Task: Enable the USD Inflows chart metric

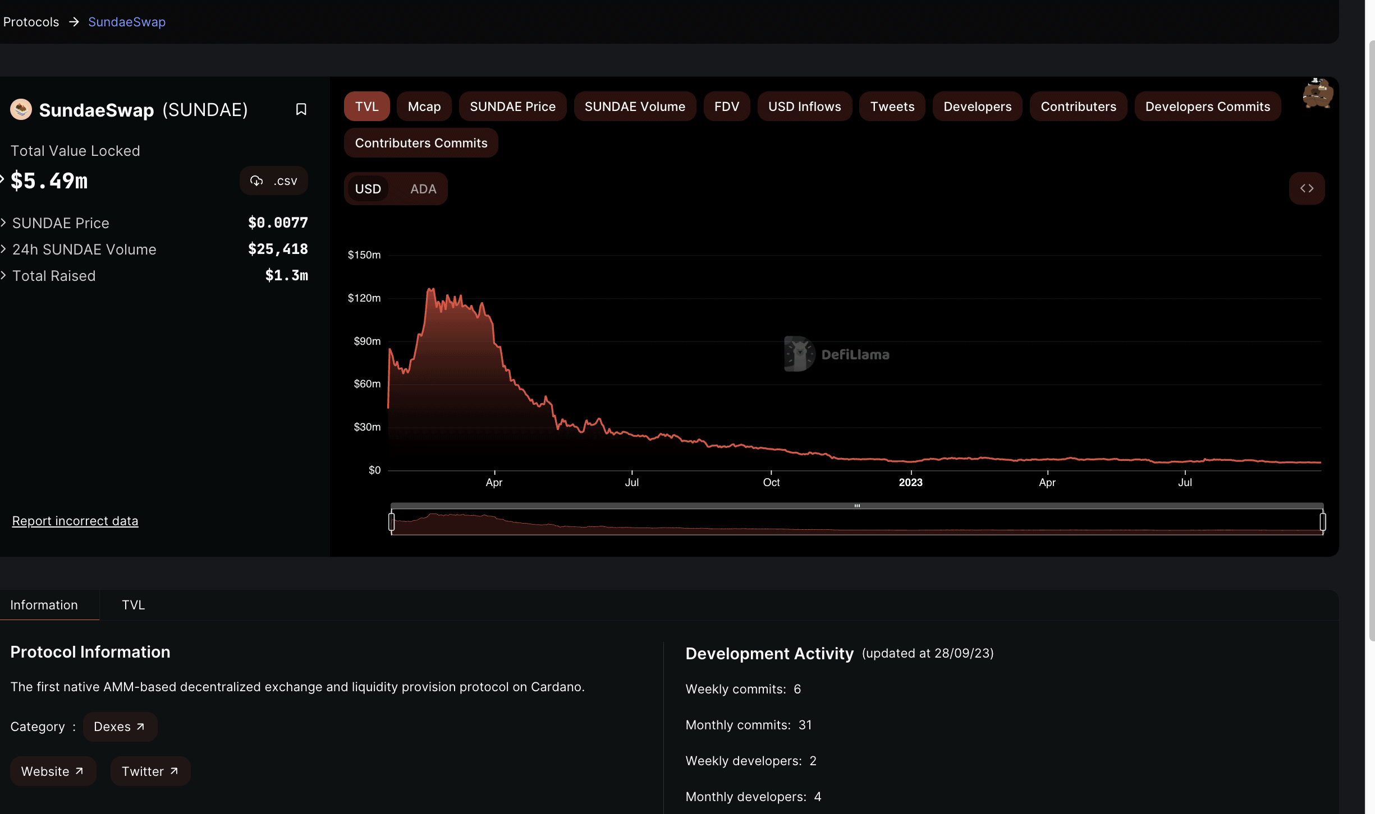Action: tap(804, 107)
